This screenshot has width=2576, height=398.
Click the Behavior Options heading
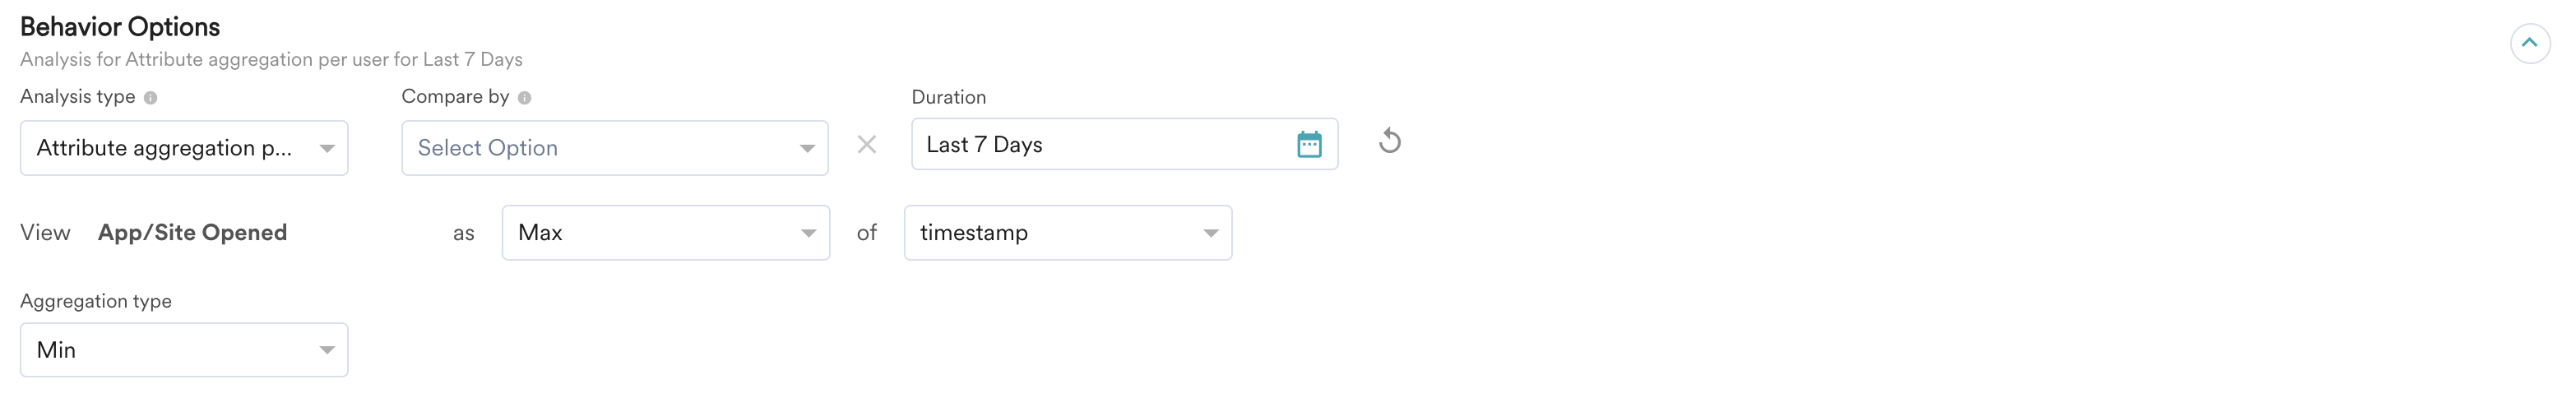(120, 27)
